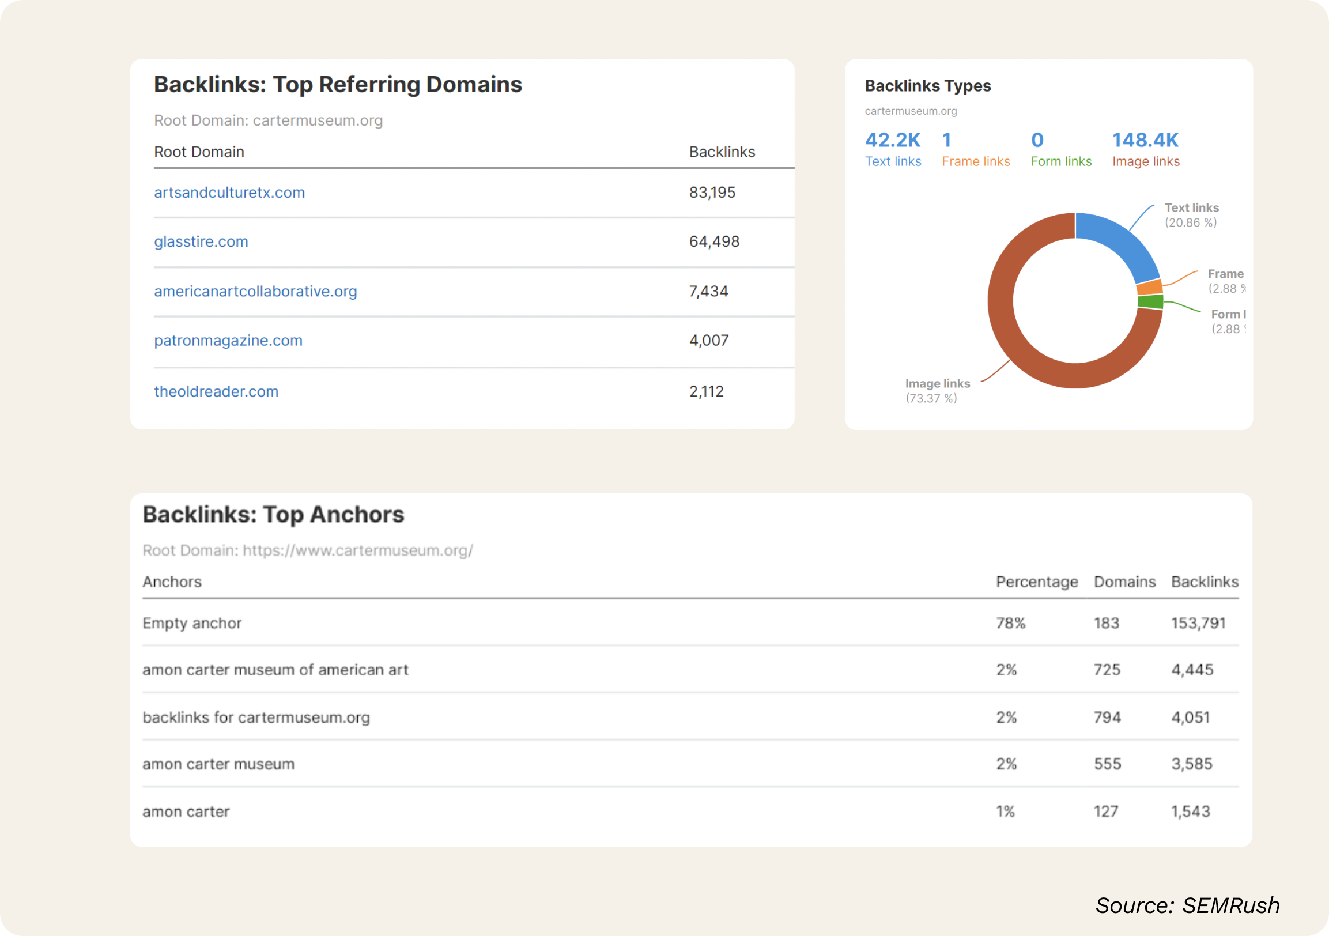Image resolution: width=1329 pixels, height=936 pixels.
Task: Click the glasstire.com referring domain link
Action: pyautogui.click(x=201, y=241)
